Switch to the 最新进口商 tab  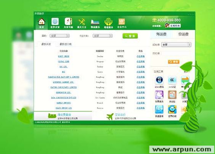(x=66, y=44)
